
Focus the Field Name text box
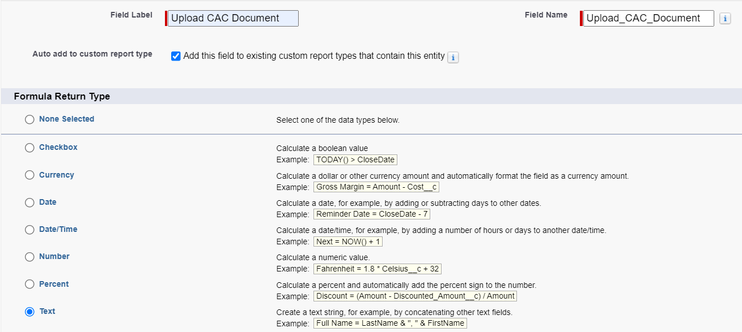(648, 18)
